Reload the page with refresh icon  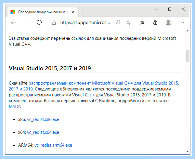pos(39,22)
